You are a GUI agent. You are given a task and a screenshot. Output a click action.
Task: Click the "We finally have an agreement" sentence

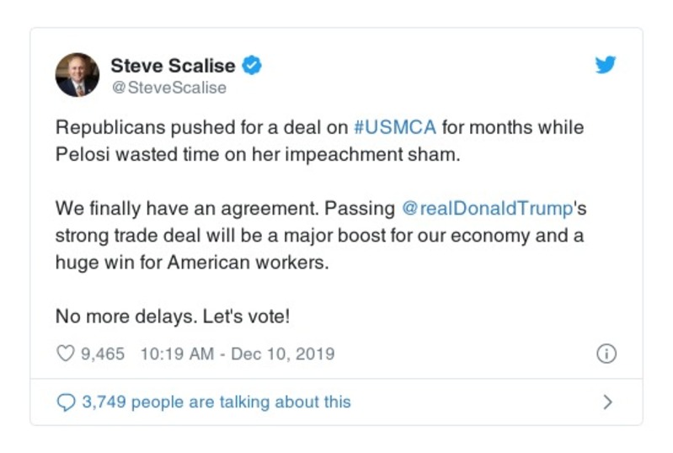coord(194,207)
